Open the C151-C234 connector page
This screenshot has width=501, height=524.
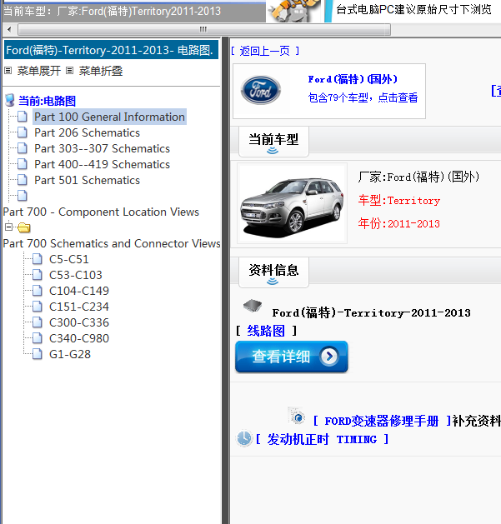[79, 307]
